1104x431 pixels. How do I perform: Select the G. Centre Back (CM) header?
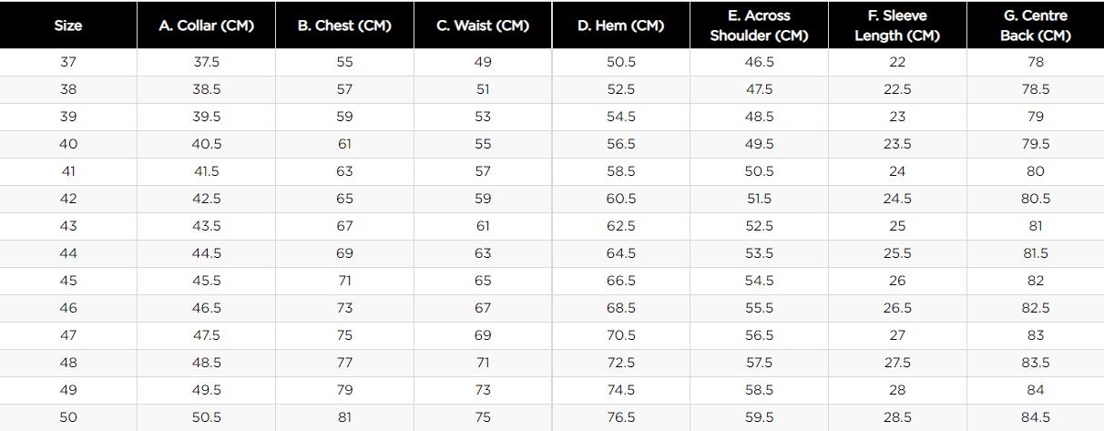point(1036,26)
